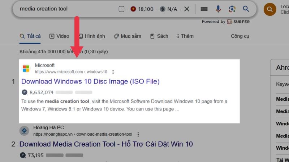This screenshot has width=289, height=162.
Task: Expand the Thêm menu
Action: 185,36
